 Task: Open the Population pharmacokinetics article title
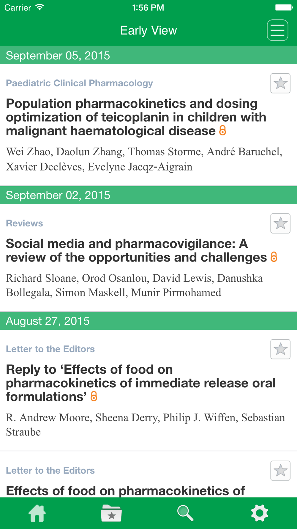[x=136, y=117]
